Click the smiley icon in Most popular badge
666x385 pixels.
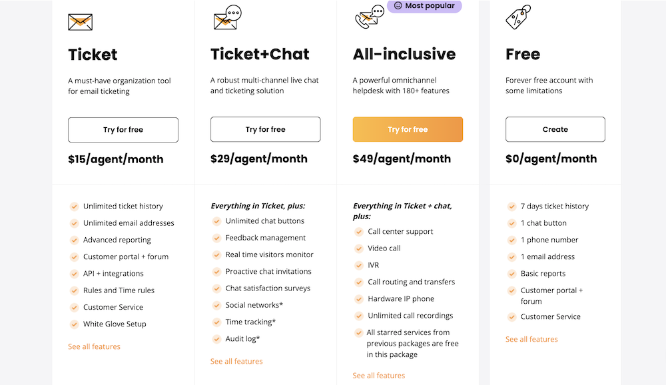coord(398,6)
